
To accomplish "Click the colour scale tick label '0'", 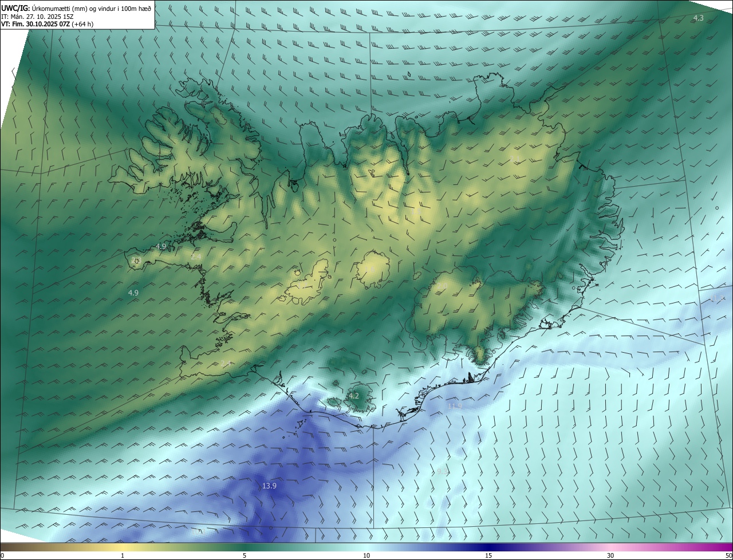I will click(x=2, y=555).
